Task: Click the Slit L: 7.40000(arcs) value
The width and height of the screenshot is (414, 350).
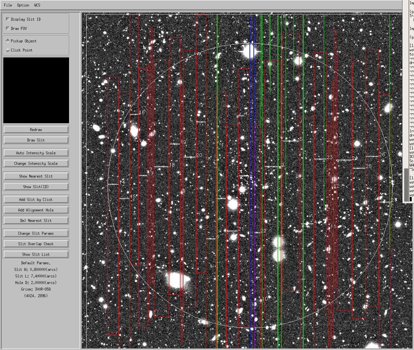Action: click(36, 276)
